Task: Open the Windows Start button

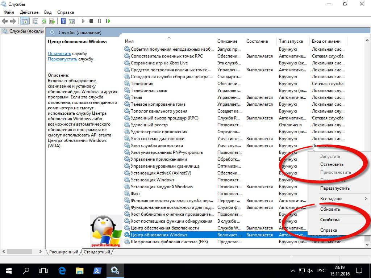Action: [x=9, y=271]
